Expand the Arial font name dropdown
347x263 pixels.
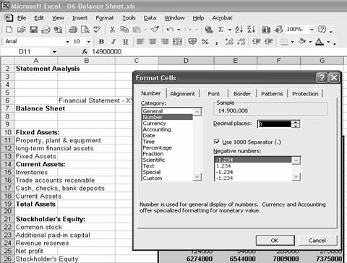(67, 42)
